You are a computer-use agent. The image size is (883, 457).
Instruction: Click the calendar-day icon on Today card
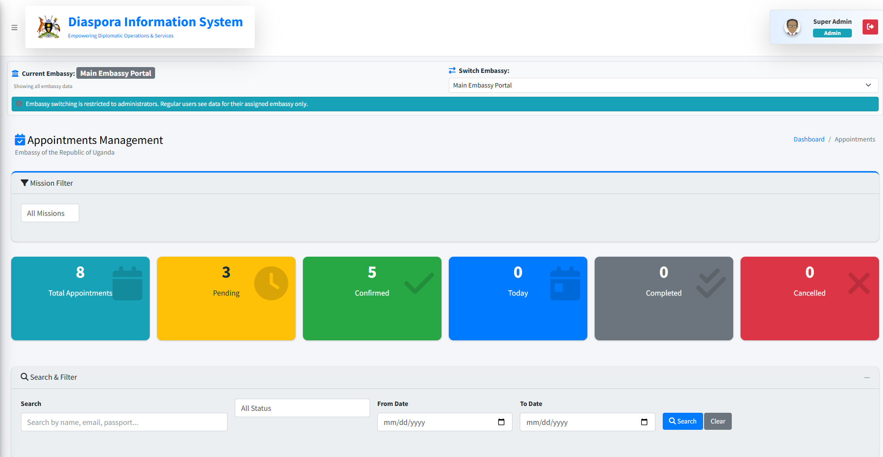(x=565, y=283)
